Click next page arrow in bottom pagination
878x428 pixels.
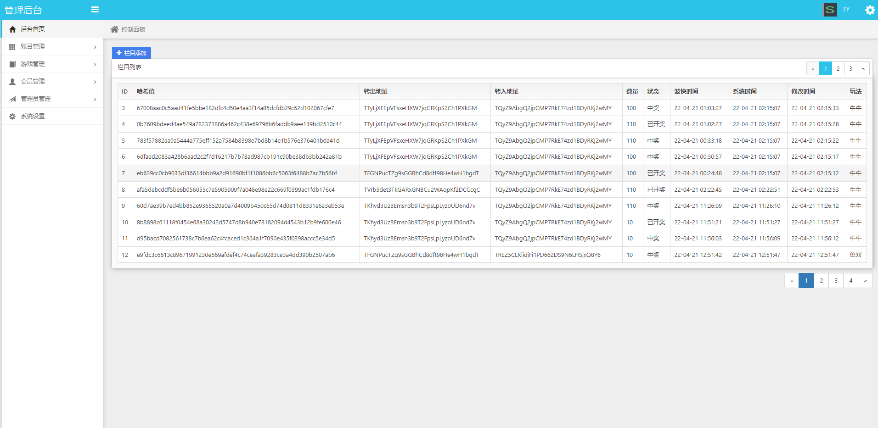coord(865,281)
